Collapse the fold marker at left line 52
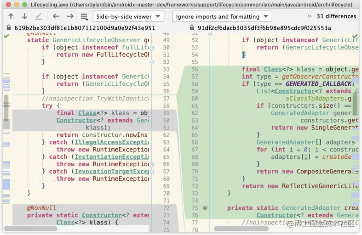This screenshot has height=235, width=362. (152, 62)
